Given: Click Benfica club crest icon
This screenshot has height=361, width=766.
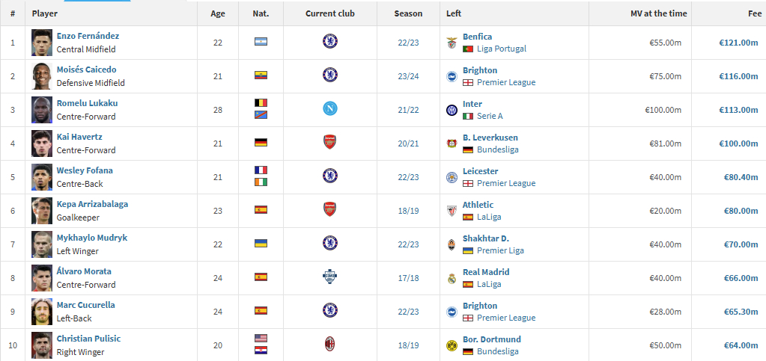Looking at the screenshot, I should coord(452,43).
